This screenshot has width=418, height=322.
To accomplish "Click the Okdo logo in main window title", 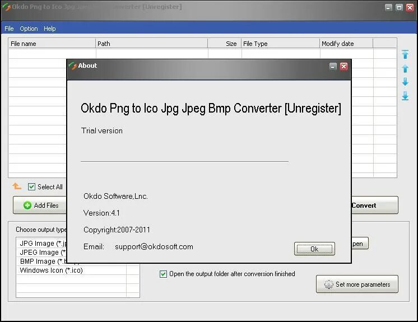I will pyautogui.click(x=6, y=7).
